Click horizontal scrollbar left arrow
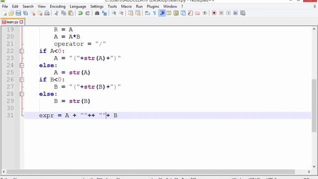This screenshot has width=318, height=179. (3, 172)
